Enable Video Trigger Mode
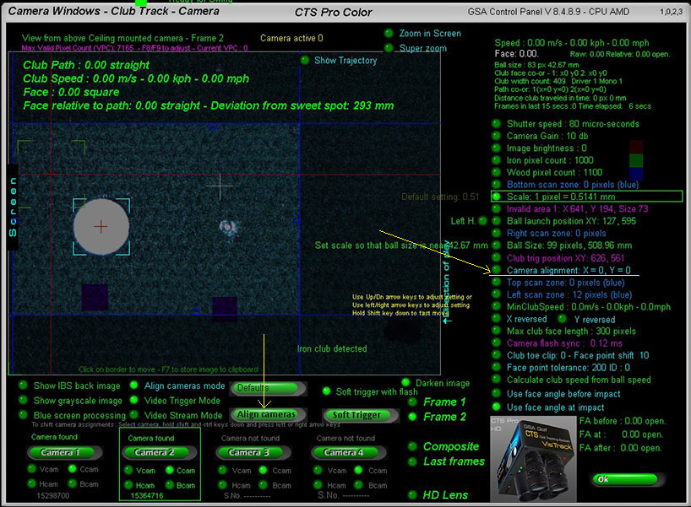Image resolution: width=691 pixels, height=507 pixels. 134,401
